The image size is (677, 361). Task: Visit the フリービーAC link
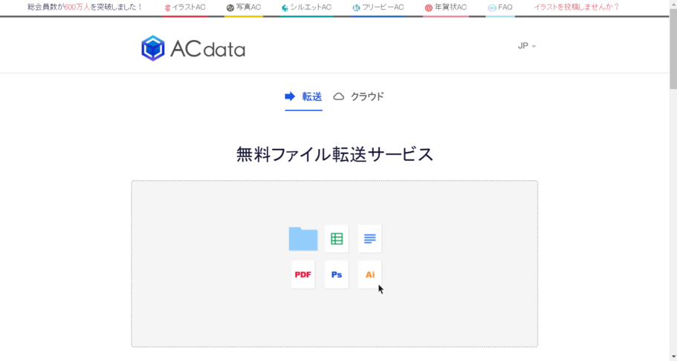pyautogui.click(x=378, y=7)
